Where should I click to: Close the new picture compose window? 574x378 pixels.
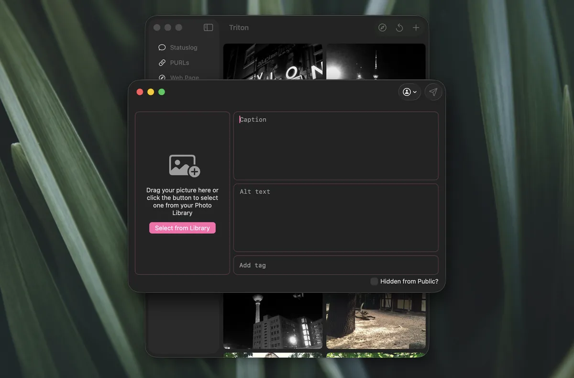click(x=140, y=92)
